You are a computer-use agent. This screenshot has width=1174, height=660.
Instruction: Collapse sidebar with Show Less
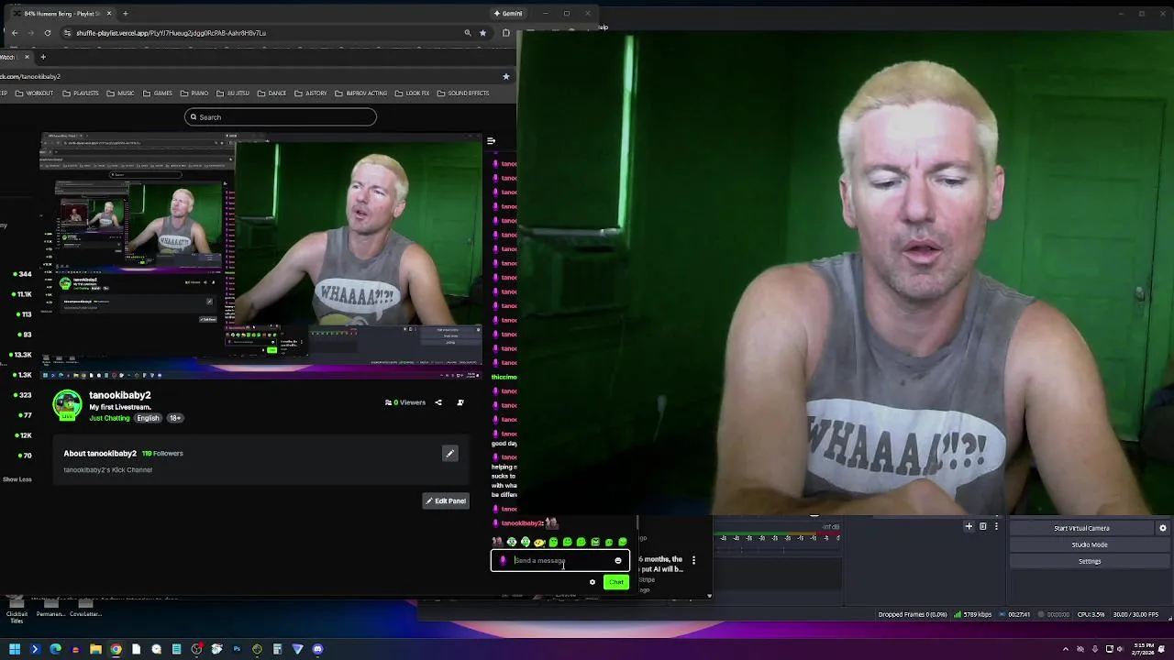(17, 479)
